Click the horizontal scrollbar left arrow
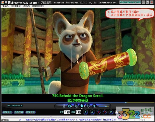The width and height of the screenshot is (155, 122). [x=2, y=117]
